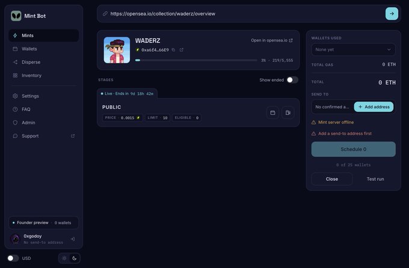The height and width of the screenshot is (268, 409).
Task: Click the WADERZ collection name
Action: pyautogui.click(x=147, y=41)
